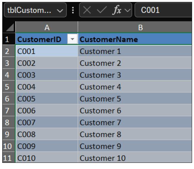Screen dimensions: 194x169
Task: Select column A header
Action: 47,28
